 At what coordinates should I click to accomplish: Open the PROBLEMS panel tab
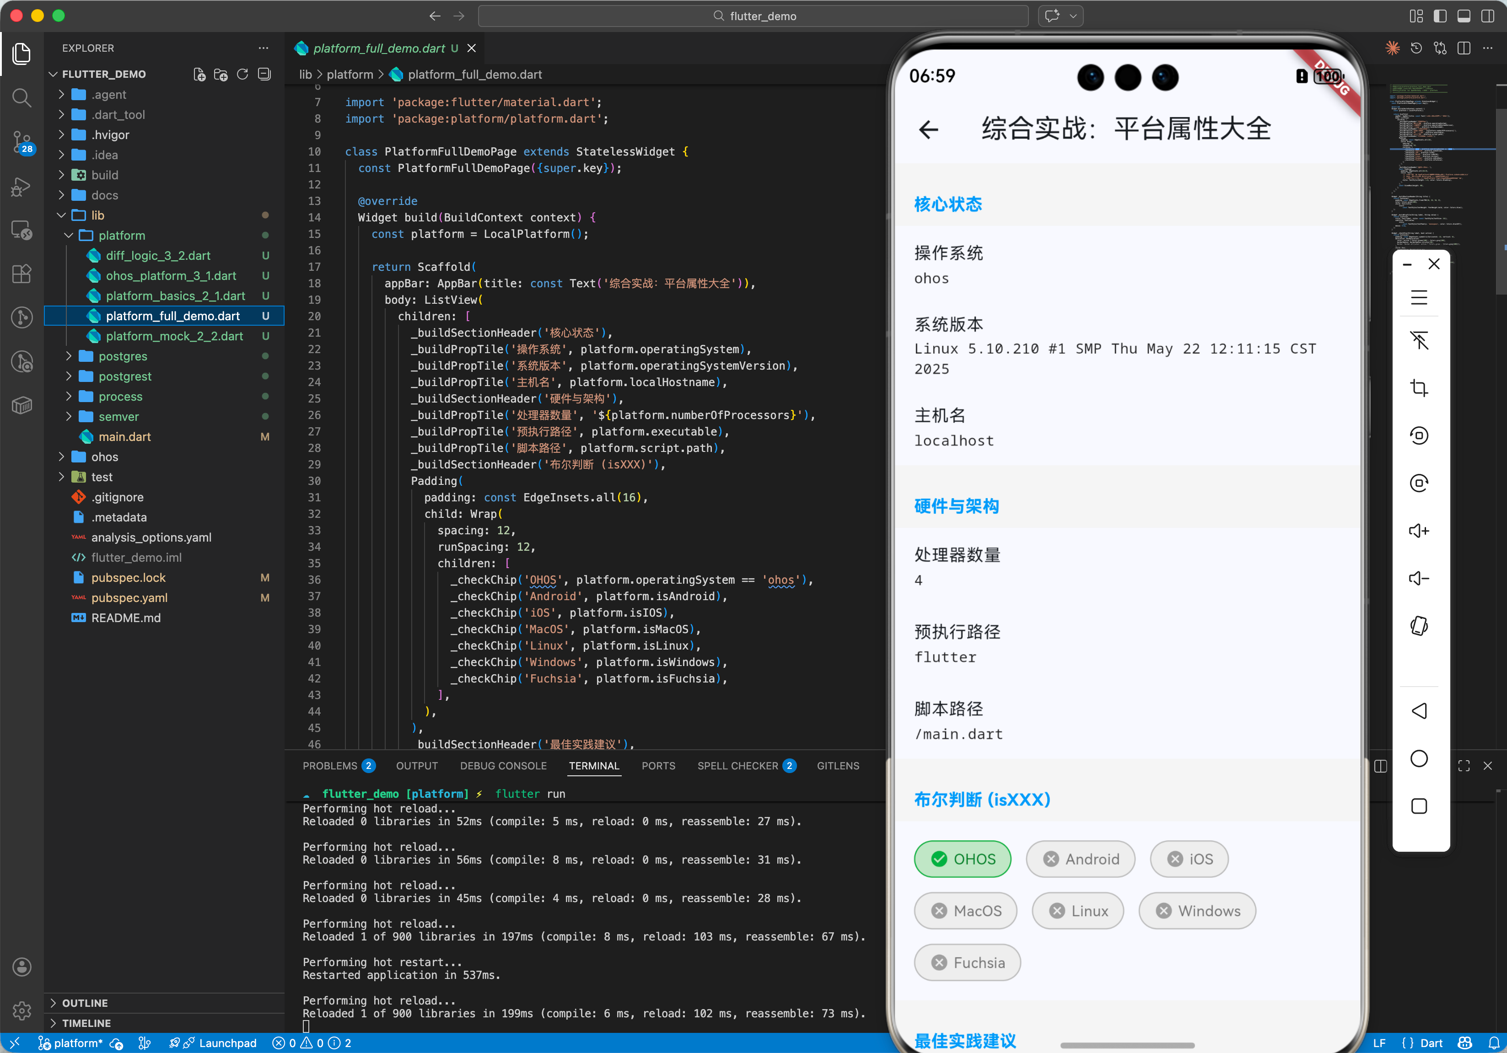click(329, 766)
